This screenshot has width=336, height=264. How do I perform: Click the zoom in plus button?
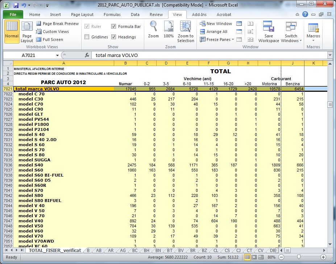click(x=323, y=257)
